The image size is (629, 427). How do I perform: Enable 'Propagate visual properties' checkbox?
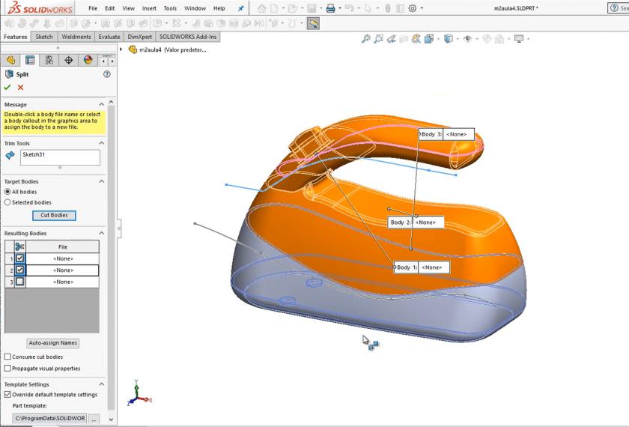tap(8, 368)
